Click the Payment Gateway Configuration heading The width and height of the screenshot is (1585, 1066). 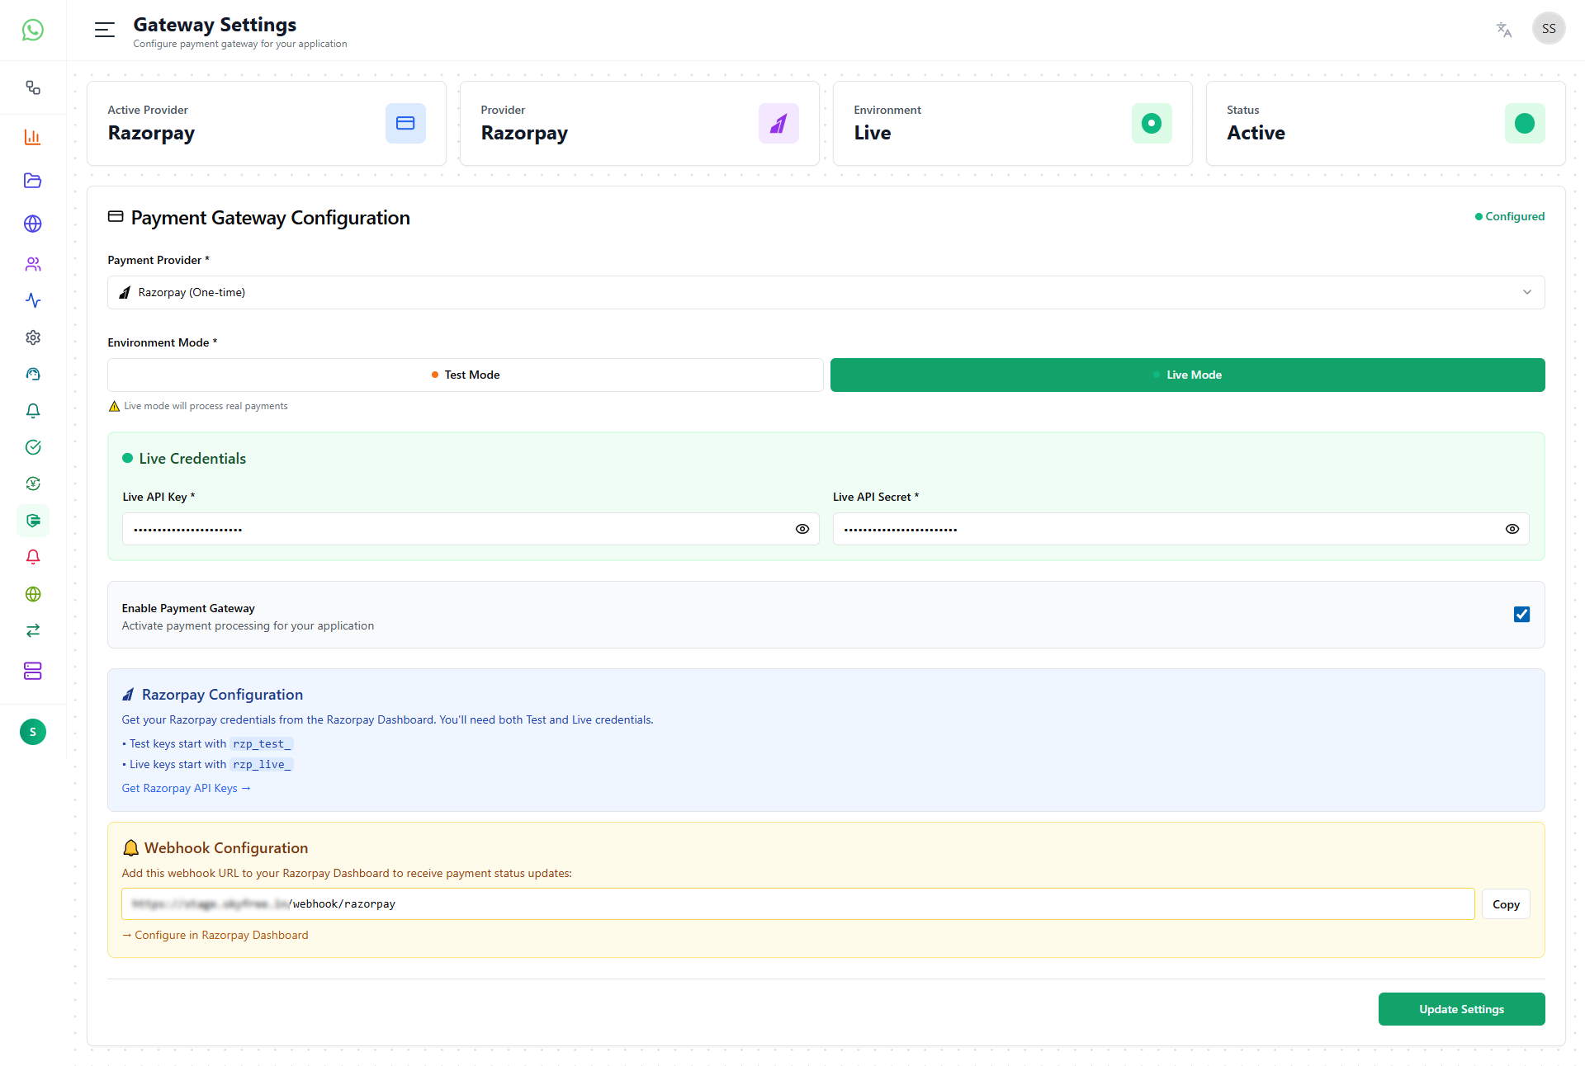[271, 218]
